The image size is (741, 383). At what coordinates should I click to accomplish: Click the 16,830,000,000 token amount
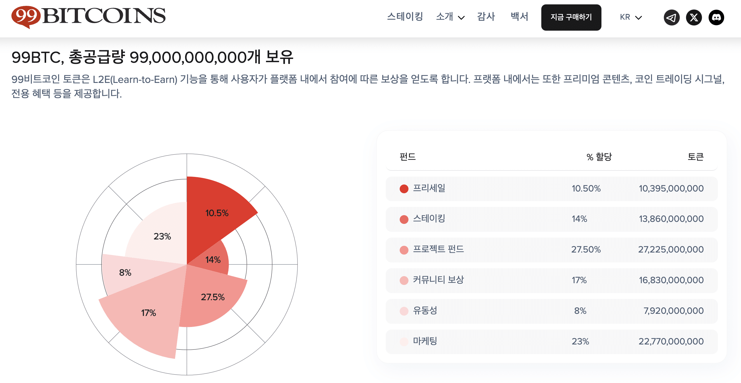[x=671, y=280]
